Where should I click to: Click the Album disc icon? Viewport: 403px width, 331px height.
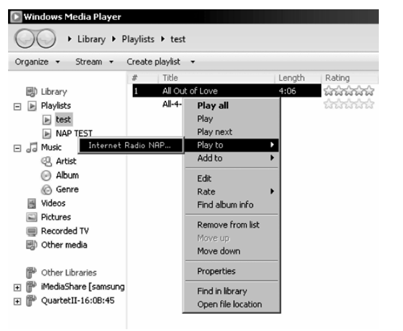tap(46, 175)
